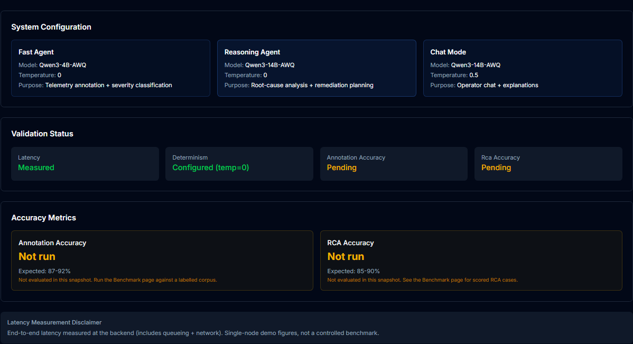Click Chat Mode model Qwen3-14B-AWQ
Viewport: 633px width, 344px height.
click(x=476, y=65)
